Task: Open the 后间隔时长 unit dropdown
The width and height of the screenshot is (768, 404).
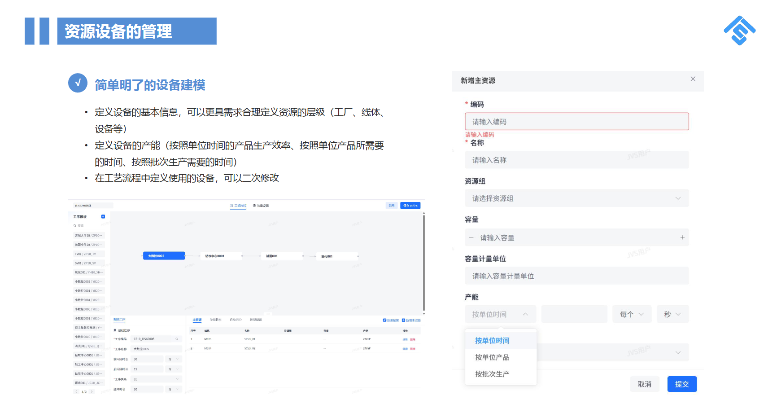Action: tap(173, 369)
